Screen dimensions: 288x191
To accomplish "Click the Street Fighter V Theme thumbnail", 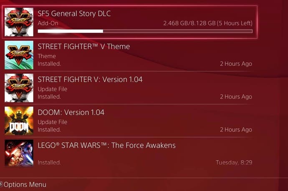I will pyautogui.click(x=19, y=55).
